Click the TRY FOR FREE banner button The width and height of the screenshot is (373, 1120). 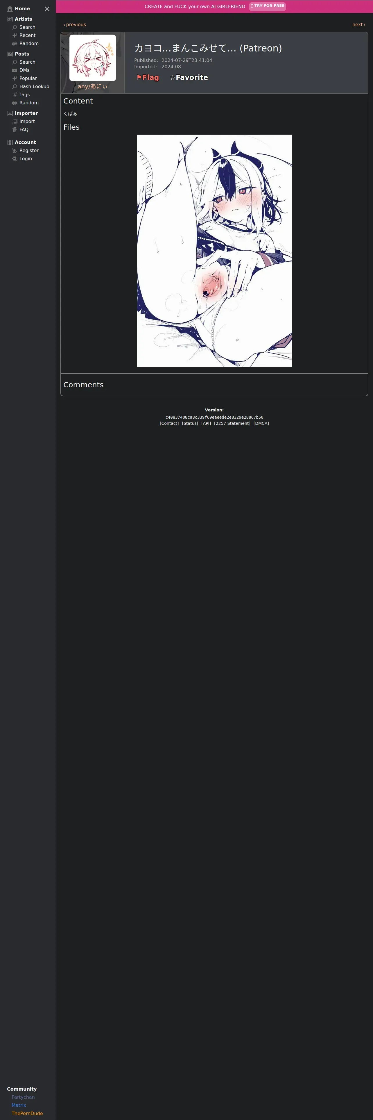coord(268,6)
